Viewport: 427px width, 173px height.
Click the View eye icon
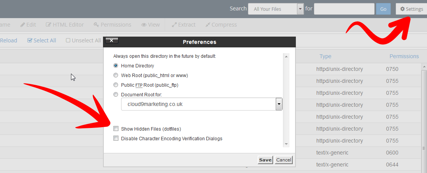click(144, 25)
